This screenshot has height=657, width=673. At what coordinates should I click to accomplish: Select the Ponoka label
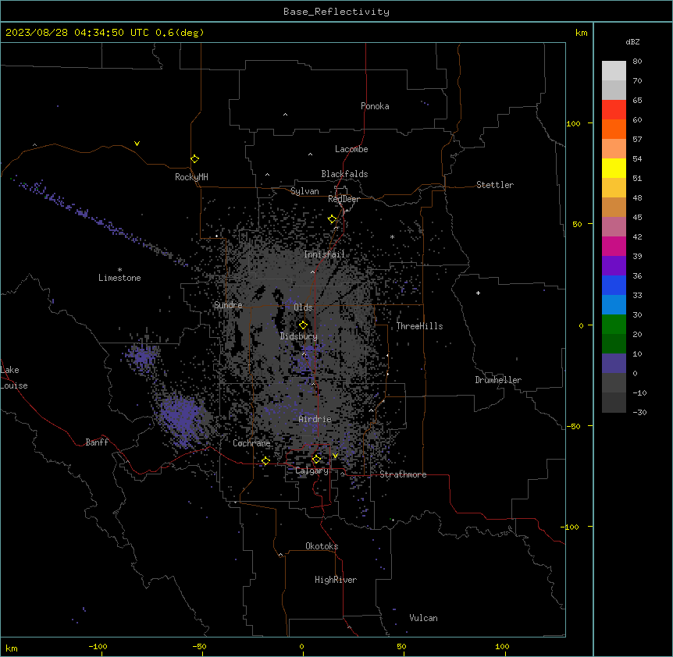click(x=375, y=106)
